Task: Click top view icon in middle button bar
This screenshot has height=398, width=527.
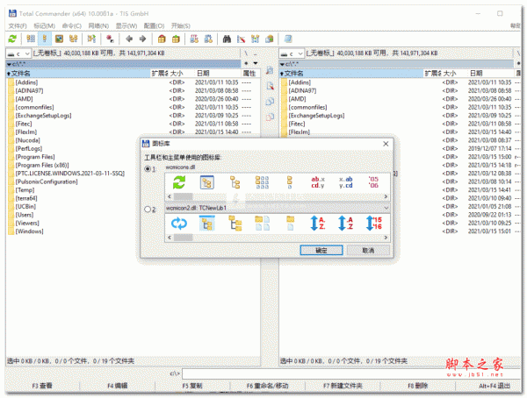Action: [270, 70]
